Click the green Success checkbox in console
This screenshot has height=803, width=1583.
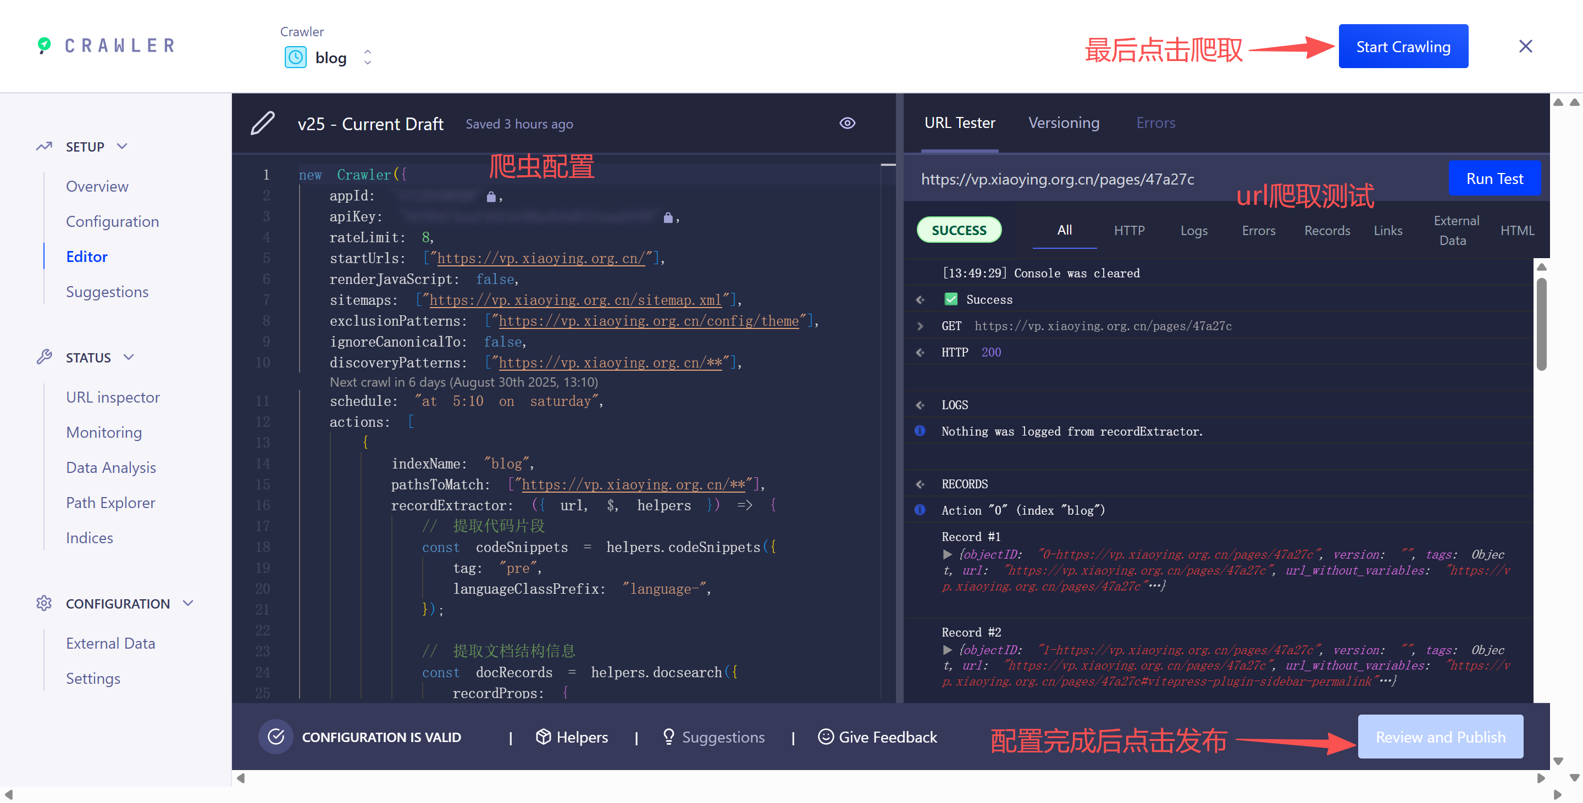click(x=951, y=299)
